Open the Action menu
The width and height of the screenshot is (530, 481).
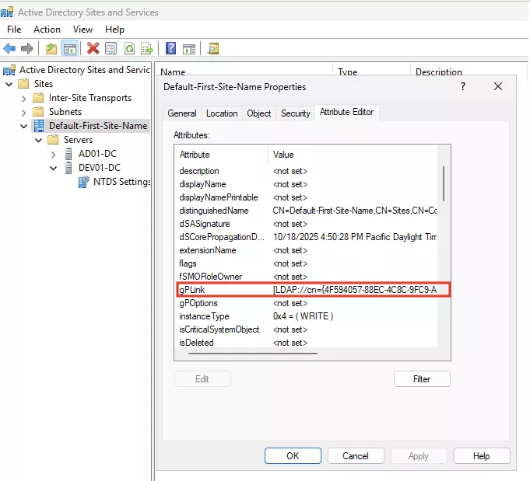[47, 30]
